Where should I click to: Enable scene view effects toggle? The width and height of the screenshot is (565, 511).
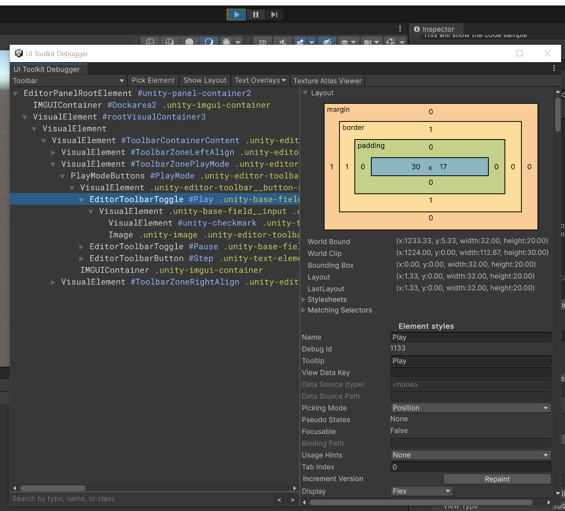[x=300, y=41]
